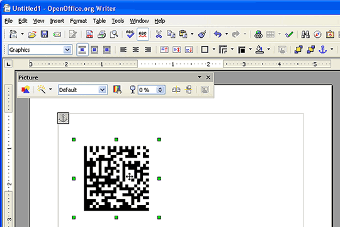Copy the selection

click(171, 34)
